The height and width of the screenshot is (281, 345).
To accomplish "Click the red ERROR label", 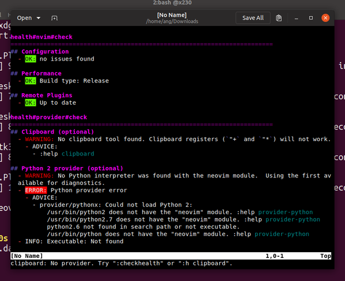I will tap(36, 190).
